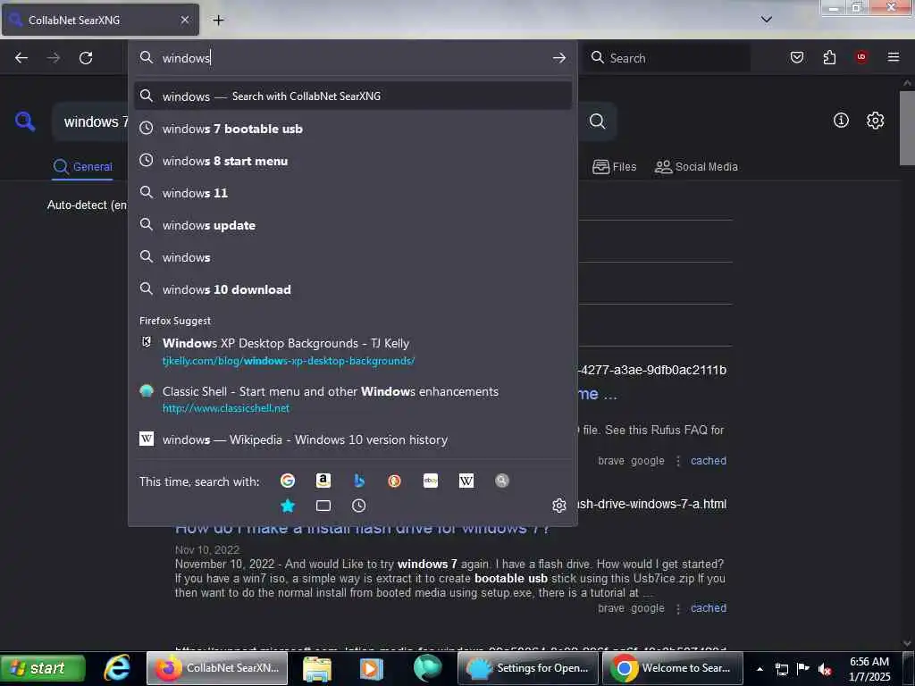915x686 pixels.
Task: Open File Explorer folder on taskbar
Action: click(317, 668)
